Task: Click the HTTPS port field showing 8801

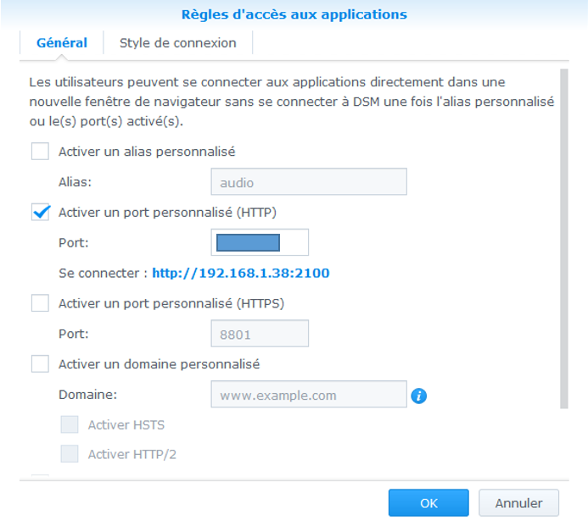Action: click(259, 334)
